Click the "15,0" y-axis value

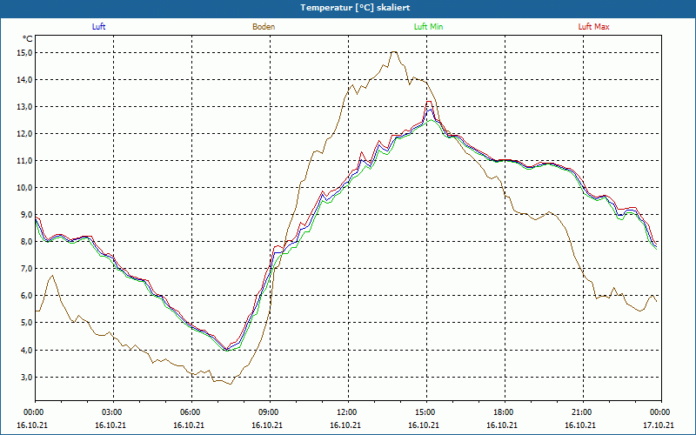click(25, 53)
